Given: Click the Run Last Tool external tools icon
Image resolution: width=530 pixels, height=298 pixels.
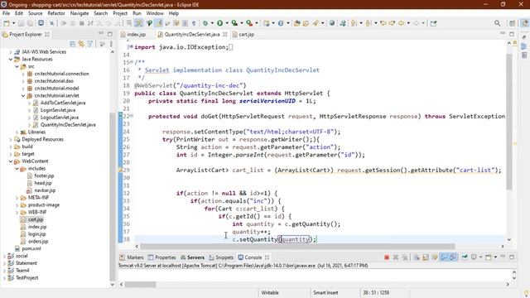Looking at the screenshot, I should (249, 23).
